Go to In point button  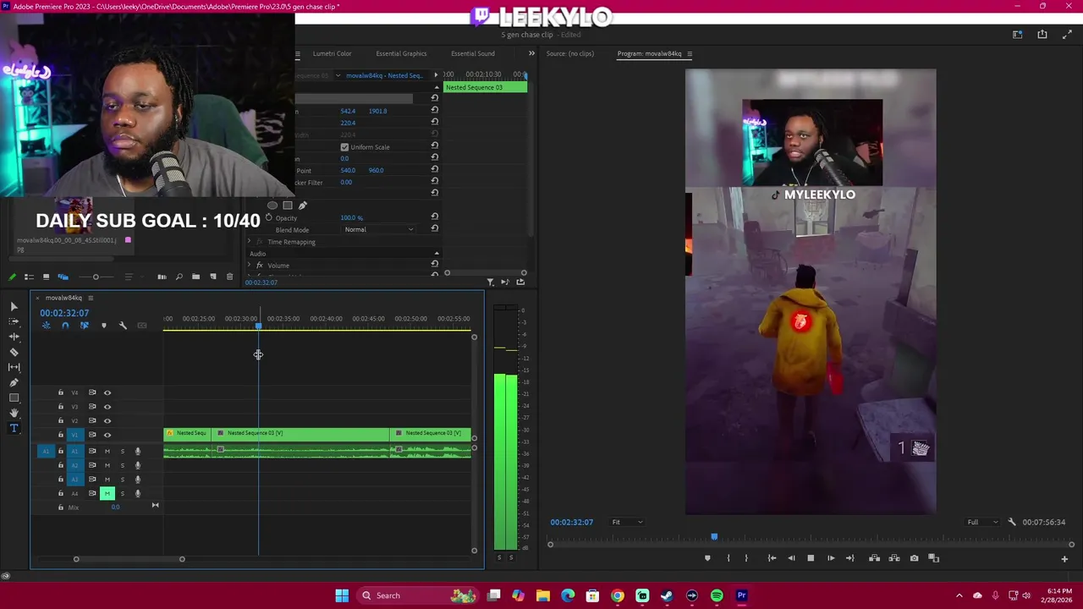(x=772, y=558)
